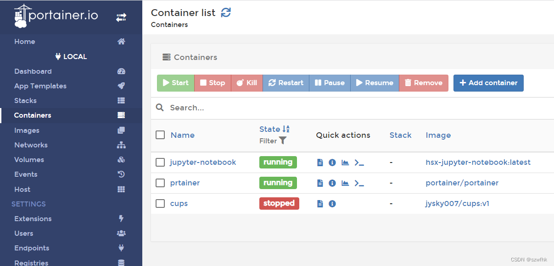The image size is (554, 266).
Task: Open console icon for prtainer container
Action: [359, 183]
